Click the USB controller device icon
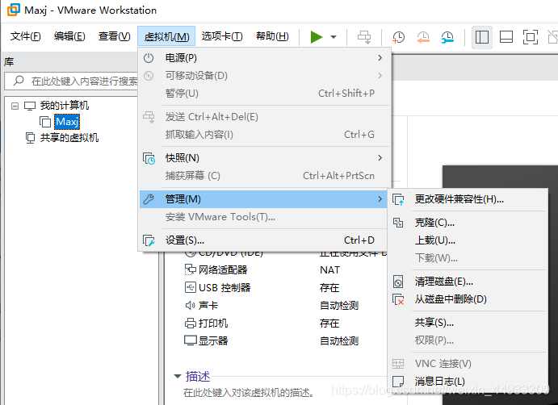 tap(191, 287)
